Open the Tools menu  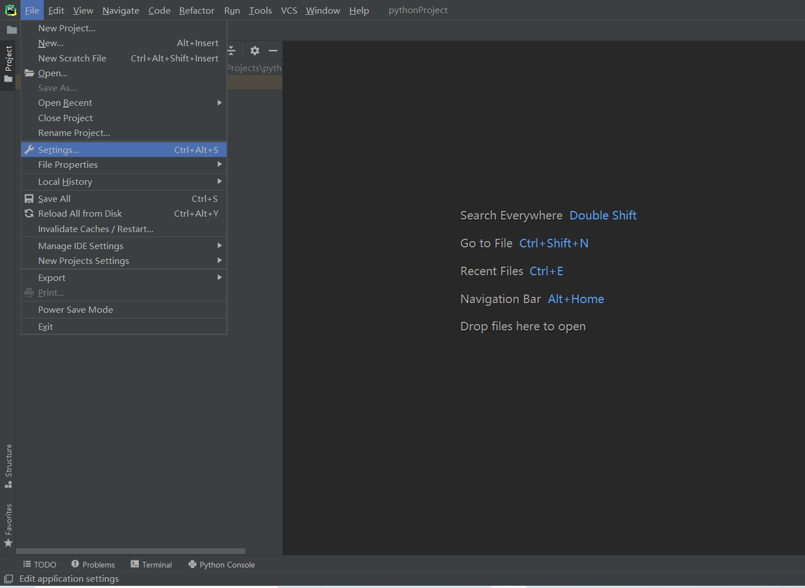point(260,10)
